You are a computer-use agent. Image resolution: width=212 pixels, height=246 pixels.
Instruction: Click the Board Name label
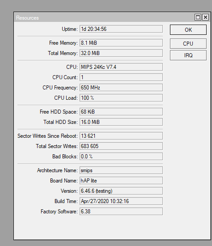64,181
